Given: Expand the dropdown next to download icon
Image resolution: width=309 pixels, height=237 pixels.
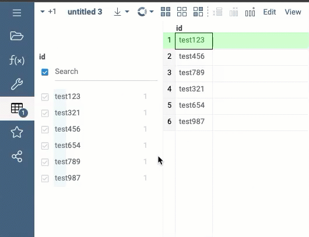Looking at the screenshot, I should tap(127, 12).
